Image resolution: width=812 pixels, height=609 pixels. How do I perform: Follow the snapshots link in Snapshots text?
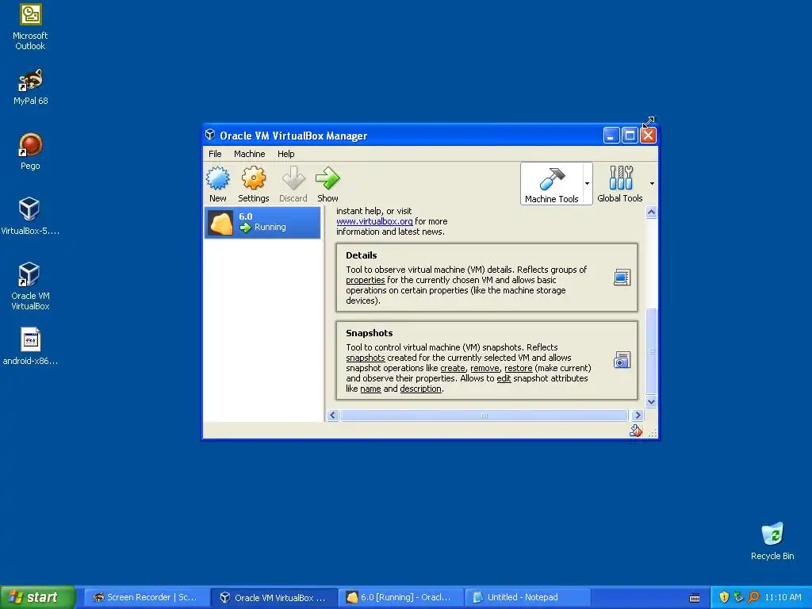click(365, 358)
